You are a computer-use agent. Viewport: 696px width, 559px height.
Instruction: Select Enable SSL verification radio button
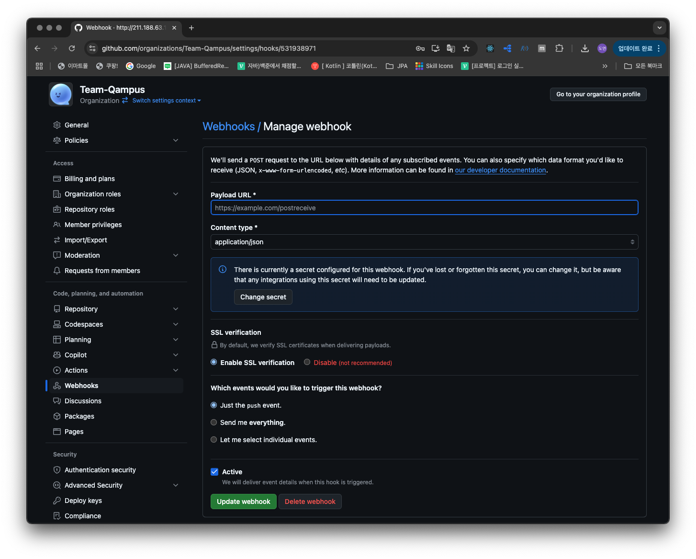click(214, 362)
